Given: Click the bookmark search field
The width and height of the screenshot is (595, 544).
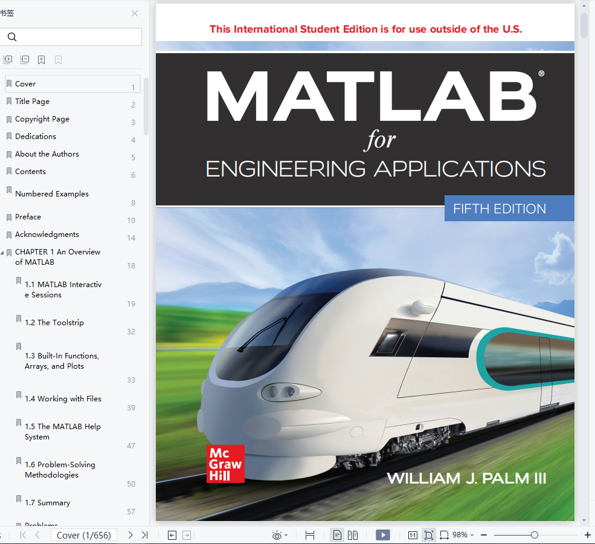Looking at the screenshot, I should pos(71,37).
